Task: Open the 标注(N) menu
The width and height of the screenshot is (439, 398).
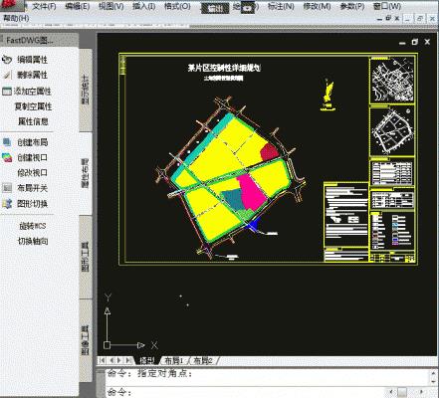Action: pos(281,6)
